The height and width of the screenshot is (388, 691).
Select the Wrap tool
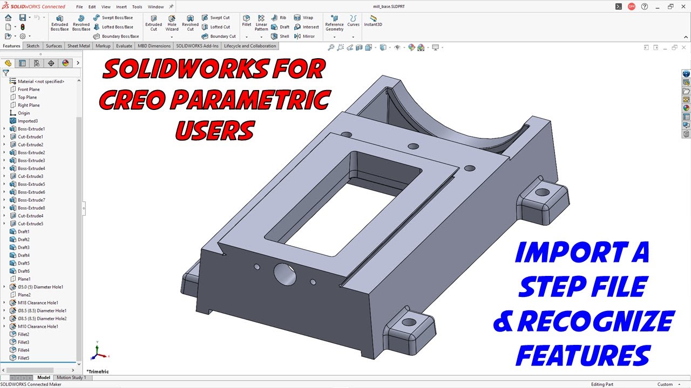[303, 17]
